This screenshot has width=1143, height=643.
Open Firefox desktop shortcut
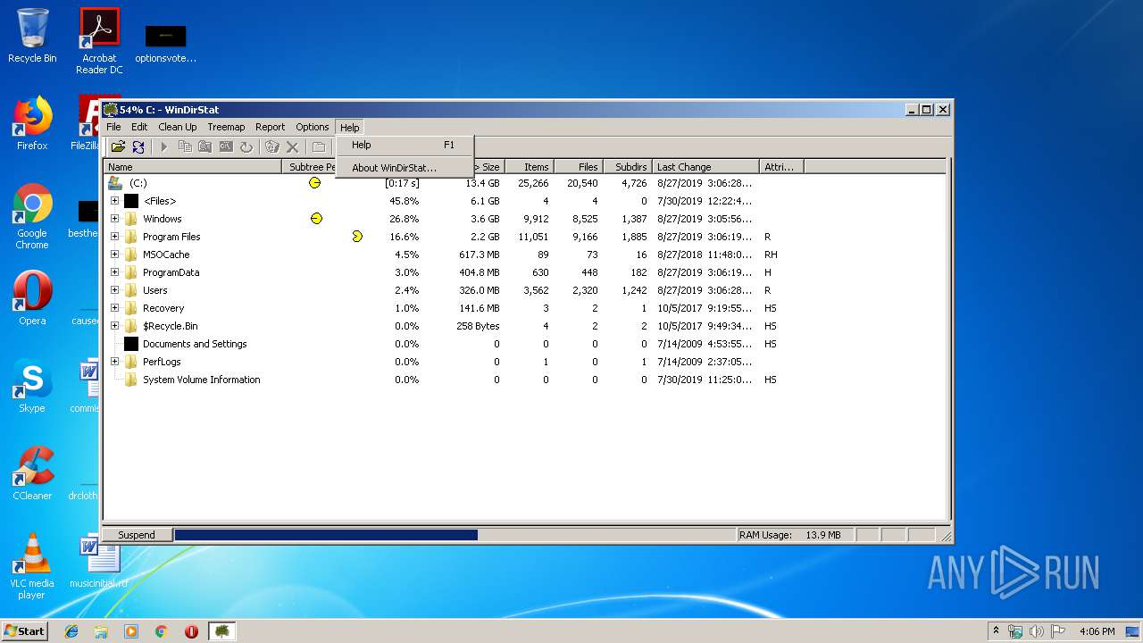32,123
